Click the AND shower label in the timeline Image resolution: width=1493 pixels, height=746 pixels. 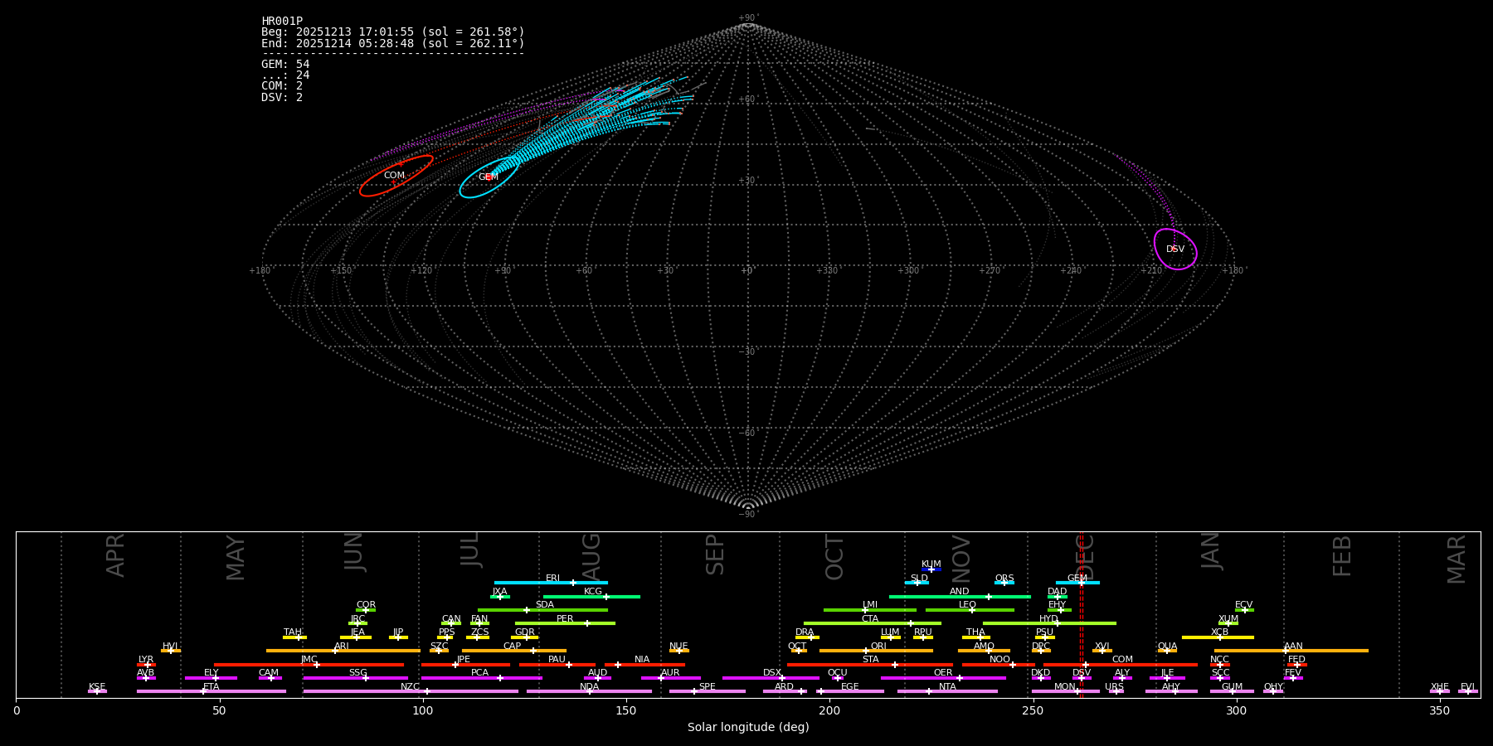click(960, 592)
